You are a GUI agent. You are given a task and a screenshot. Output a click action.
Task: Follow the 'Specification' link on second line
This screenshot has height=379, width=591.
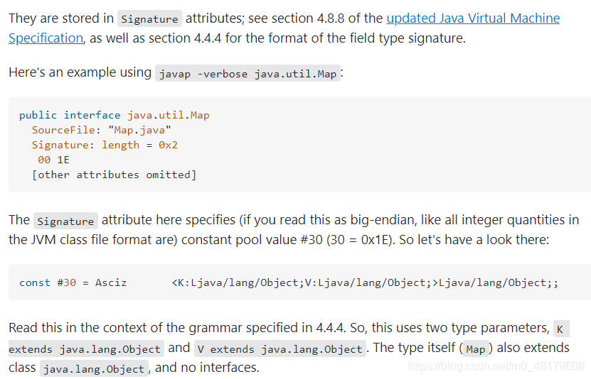click(x=46, y=38)
